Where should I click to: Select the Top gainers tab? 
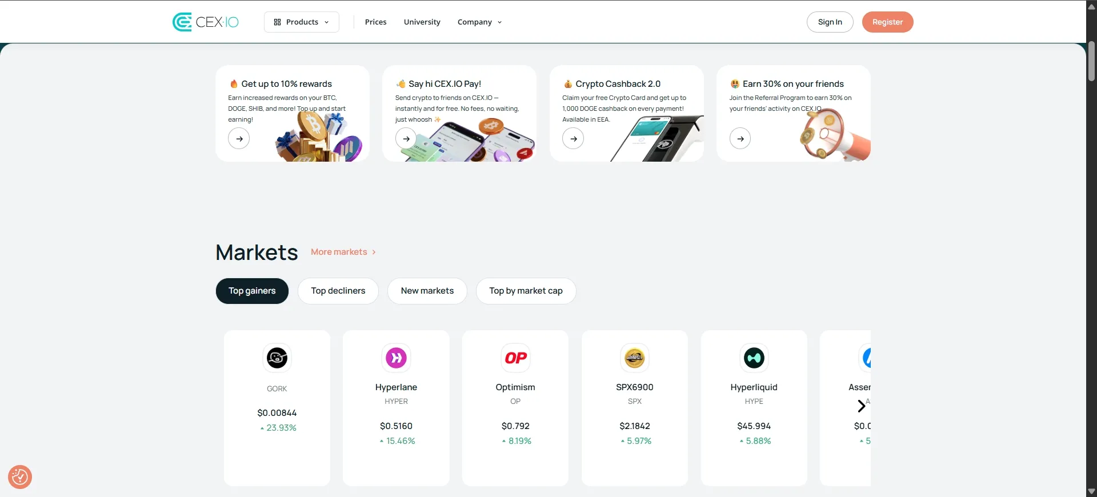(252, 291)
